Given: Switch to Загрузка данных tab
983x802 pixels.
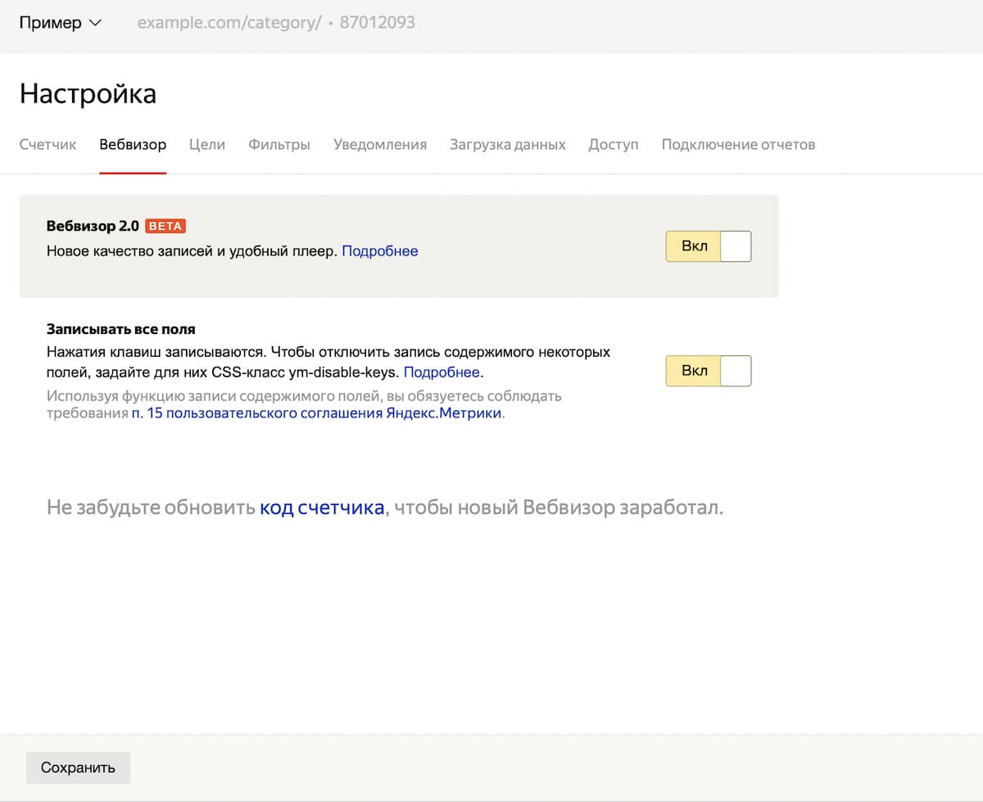Looking at the screenshot, I should (x=507, y=145).
